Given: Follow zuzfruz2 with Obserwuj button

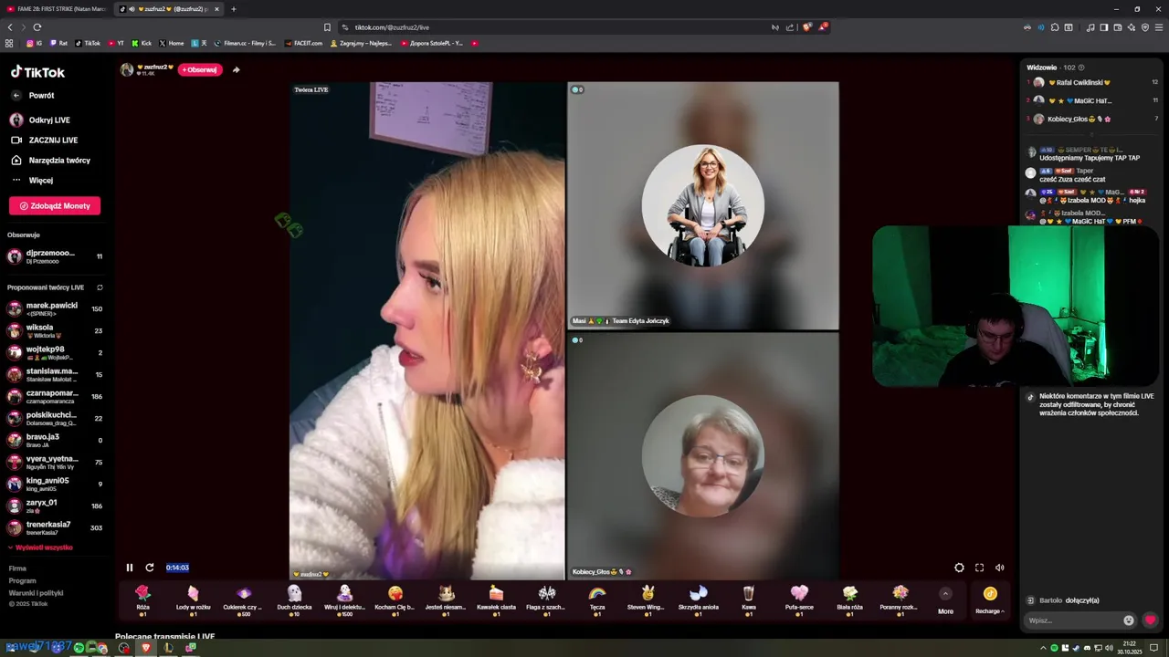Looking at the screenshot, I should tap(200, 69).
